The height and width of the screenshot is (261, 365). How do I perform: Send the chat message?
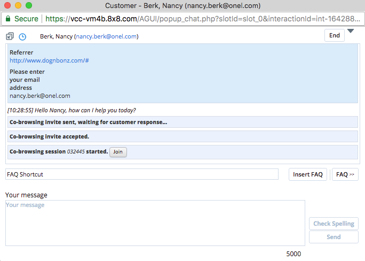[x=334, y=237]
